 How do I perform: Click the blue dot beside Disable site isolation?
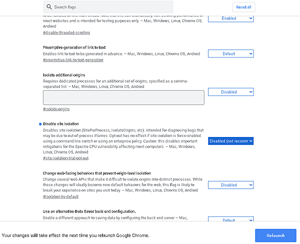39,123
